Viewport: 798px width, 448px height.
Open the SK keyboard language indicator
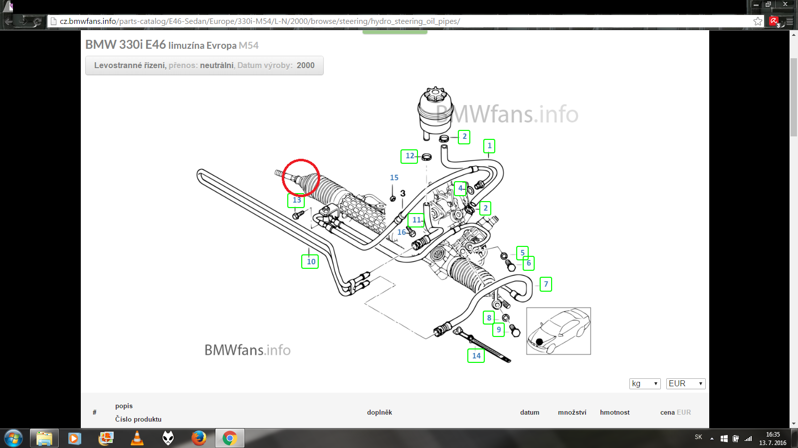698,437
